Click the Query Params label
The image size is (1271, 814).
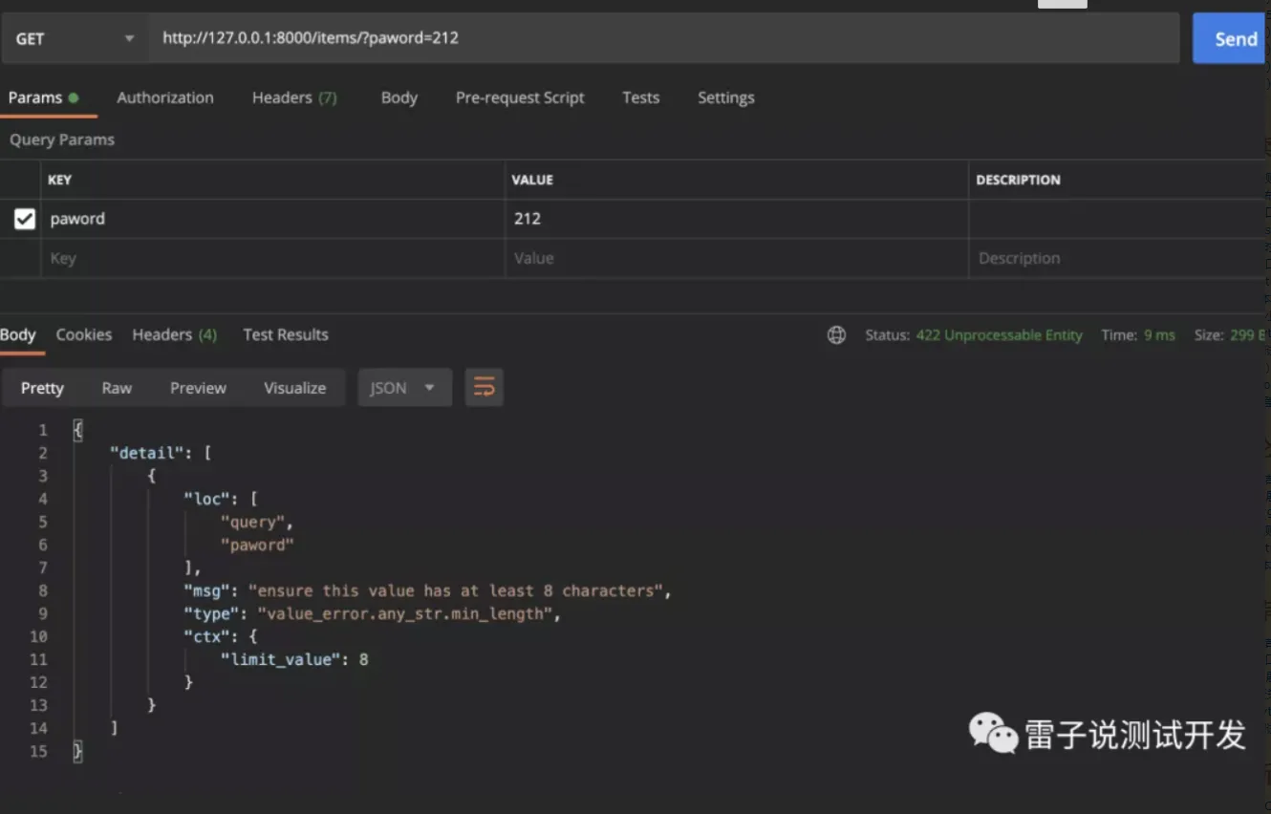(x=62, y=139)
